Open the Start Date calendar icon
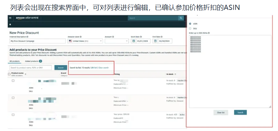Image resolution: width=278 pixels, height=131 pixels. click(x=133, y=41)
